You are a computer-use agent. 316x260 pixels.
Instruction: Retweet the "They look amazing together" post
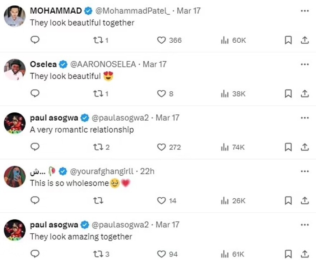[97, 254]
